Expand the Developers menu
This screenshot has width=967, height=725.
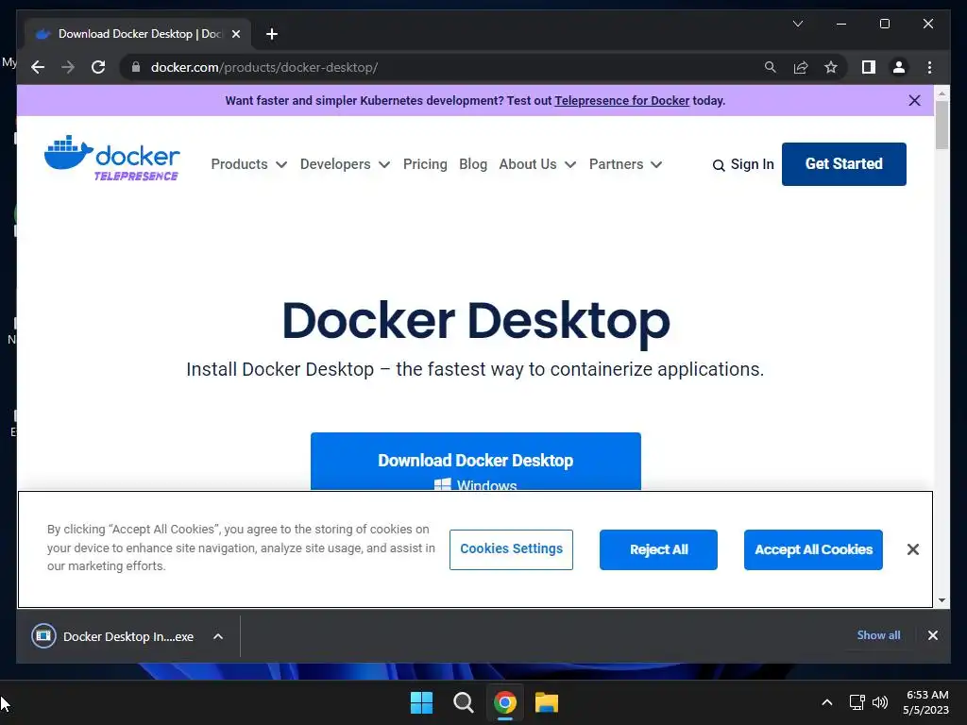pyautogui.click(x=345, y=164)
